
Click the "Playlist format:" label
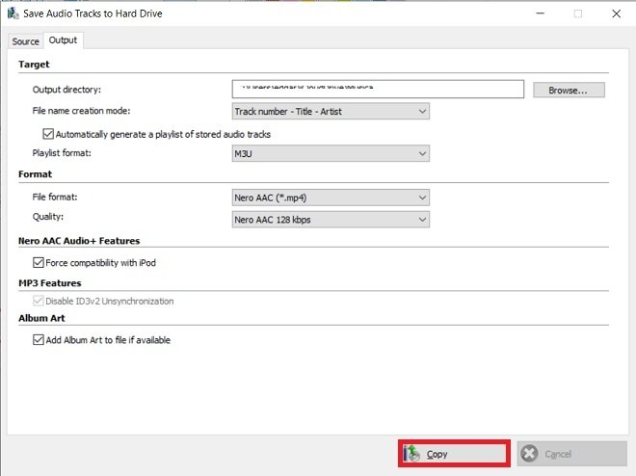click(62, 153)
